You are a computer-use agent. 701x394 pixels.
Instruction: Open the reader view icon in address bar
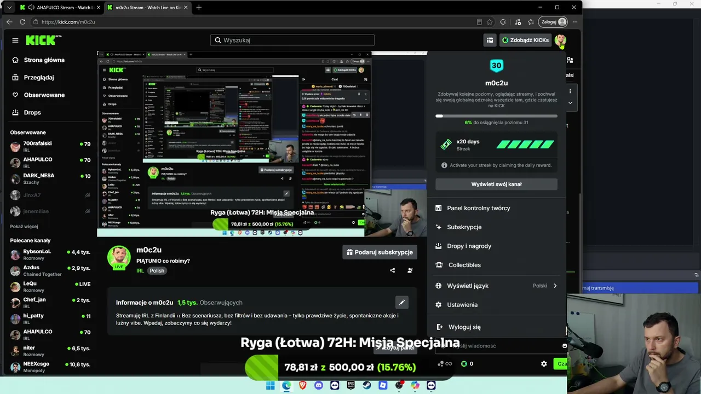pyautogui.click(x=479, y=22)
